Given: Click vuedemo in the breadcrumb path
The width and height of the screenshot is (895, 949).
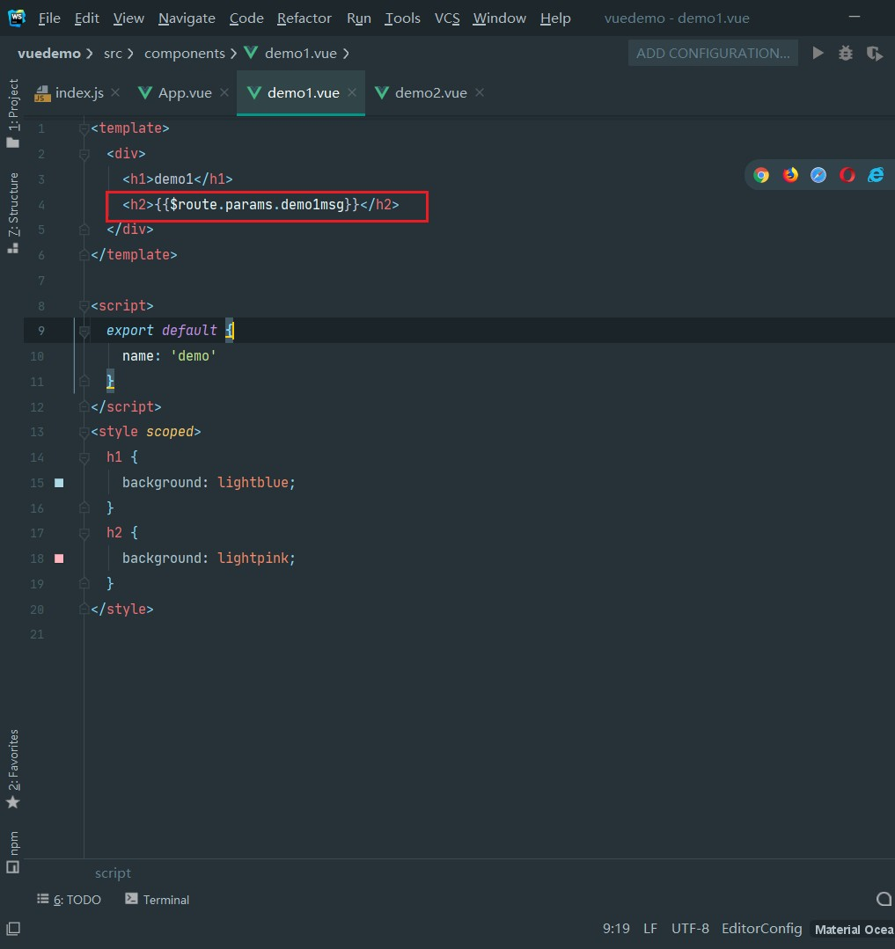Looking at the screenshot, I should [49, 54].
